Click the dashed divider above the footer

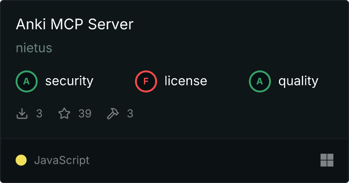174,138
